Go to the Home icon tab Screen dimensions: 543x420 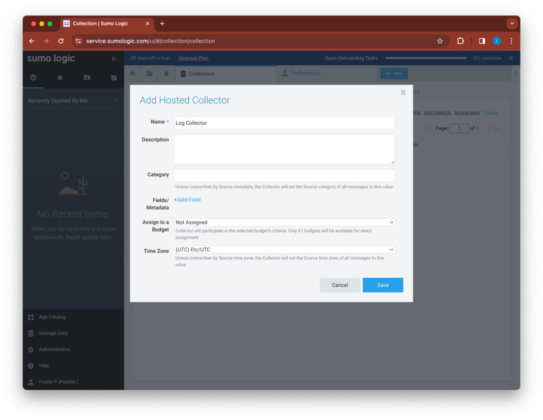click(x=133, y=73)
